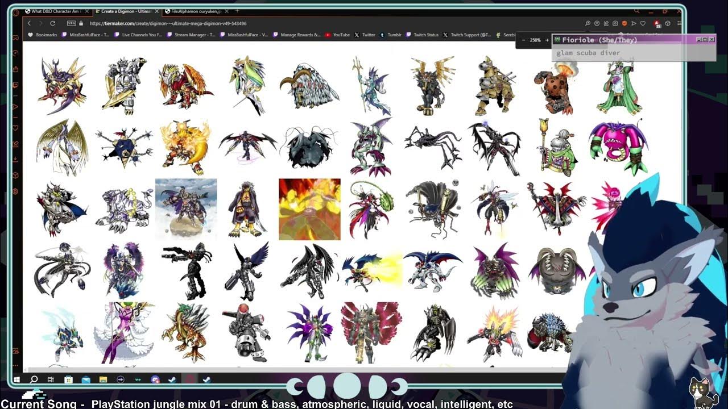Open the Twitch Status bookmark

pyautogui.click(x=422, y=35)
